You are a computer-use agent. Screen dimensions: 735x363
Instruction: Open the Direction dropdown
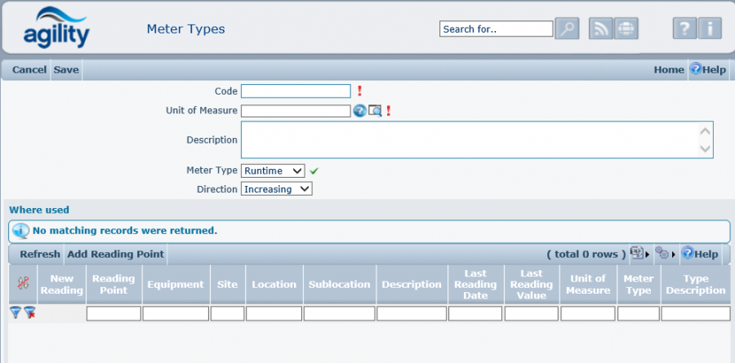[x=277, y=188]
